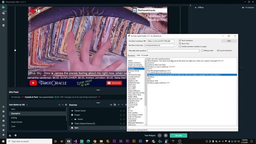Expand the Decks source folder
This screenshot has height=144, width=256.
pos(72,119)
